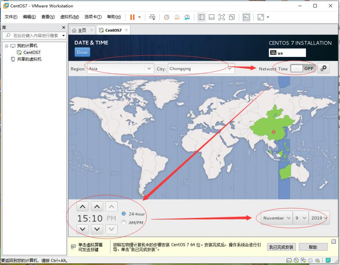Open the snapshot manager

[x=187, y=17]
